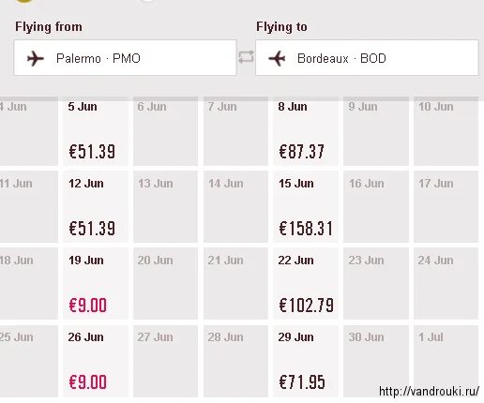
Task: Select 26 Jun lowest fare €9.00
Action: pyautogui.click(x=96, y=361)
